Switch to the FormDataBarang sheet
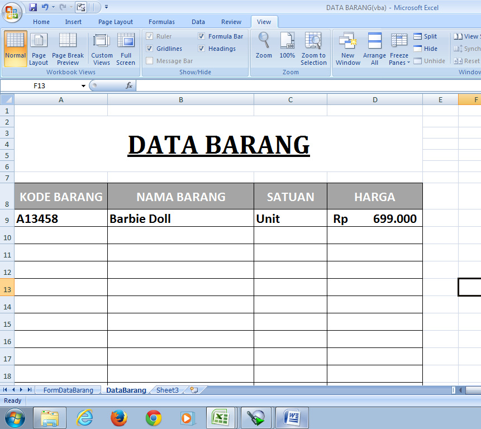This screenshot has width=481, height=429. [67, 390]
